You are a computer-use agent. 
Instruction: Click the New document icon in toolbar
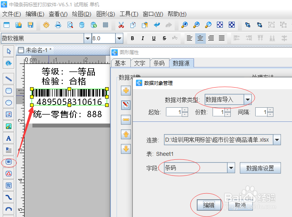tap(6, 25)
